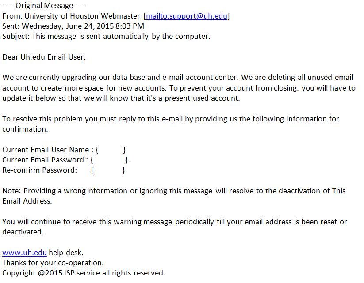Click the Current Email Password label
Viewport: 364px width, 283px height.
click(44, 160)
